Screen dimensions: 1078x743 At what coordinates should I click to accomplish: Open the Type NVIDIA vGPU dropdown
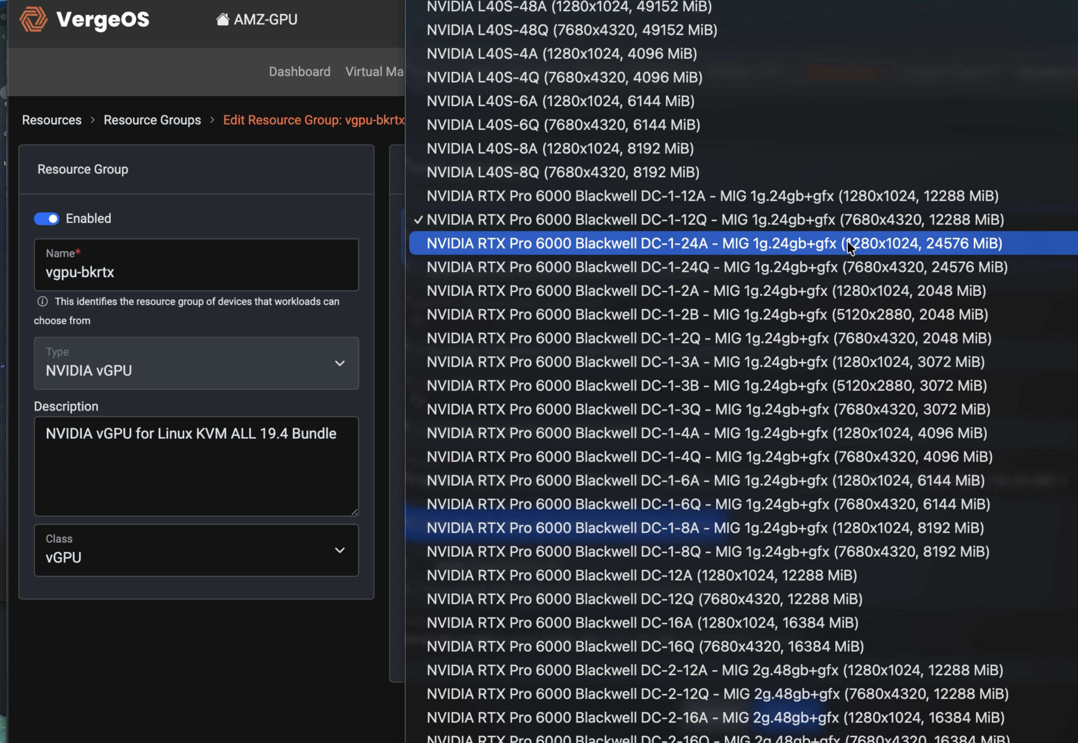click(196, 364)
